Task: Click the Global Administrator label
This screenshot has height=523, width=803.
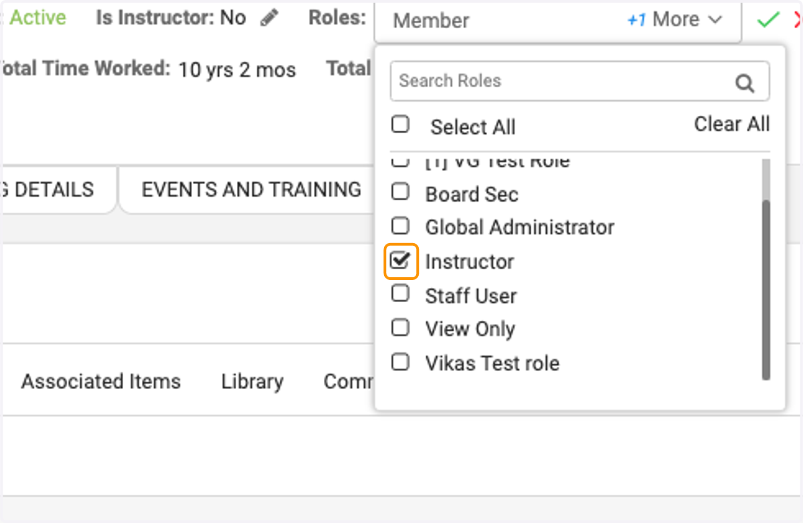Action: click(520, 227)
